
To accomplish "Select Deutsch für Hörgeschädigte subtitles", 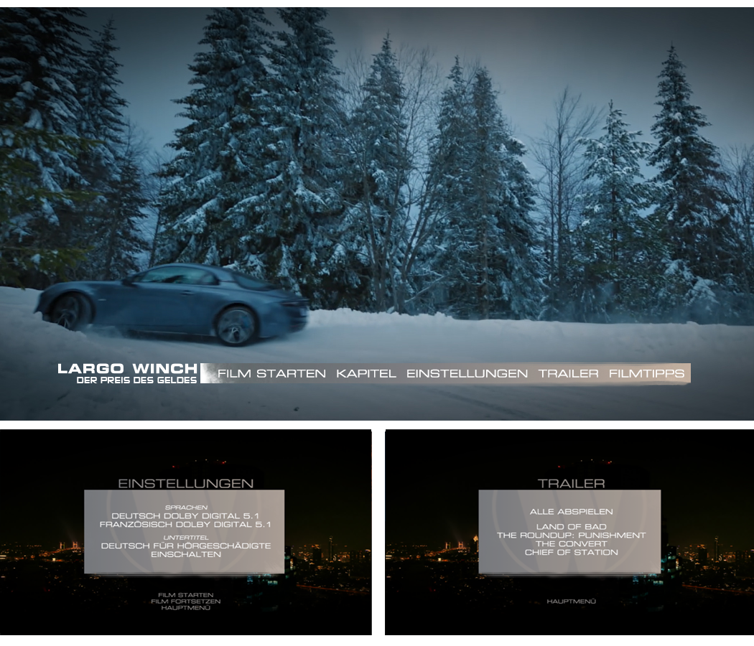I will coord(185,546).
